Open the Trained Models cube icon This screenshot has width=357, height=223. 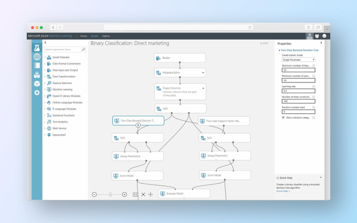pos(37,84)
